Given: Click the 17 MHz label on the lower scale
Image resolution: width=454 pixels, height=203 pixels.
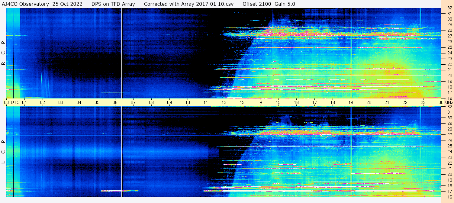Looking at the screenshot, I should pos(449,191).
